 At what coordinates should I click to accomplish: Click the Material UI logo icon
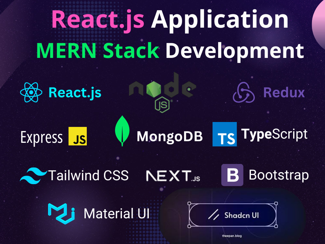coord(61,214)
